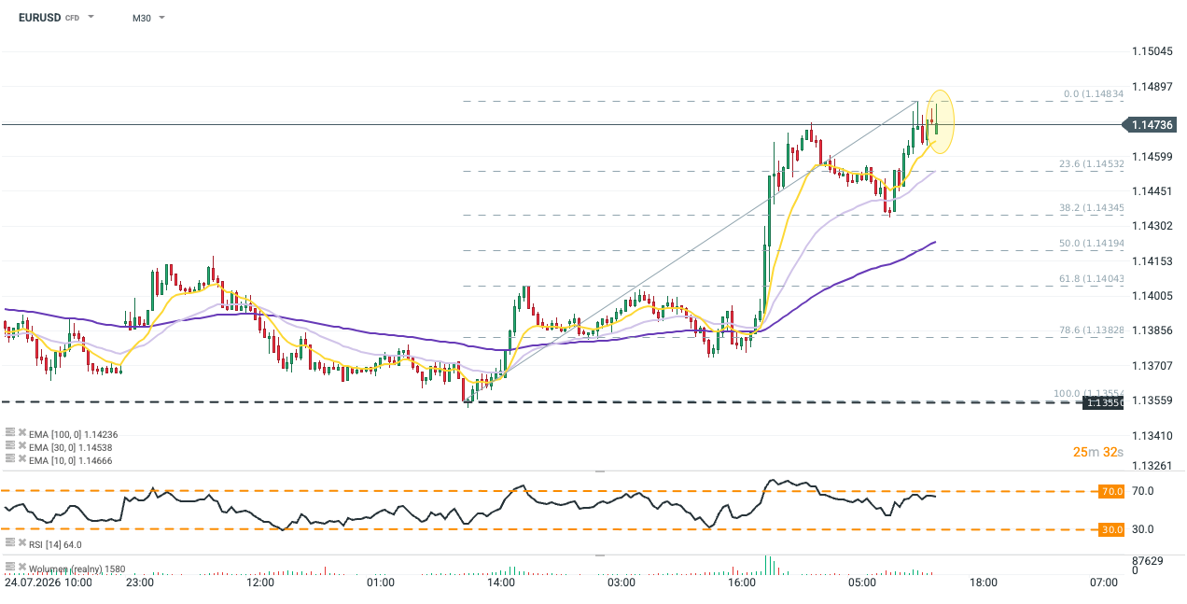Select the 1.1355 support level price tag
Viewport: 1187px width, 604px height.
pyautogui.click(x=1104, y=402)
